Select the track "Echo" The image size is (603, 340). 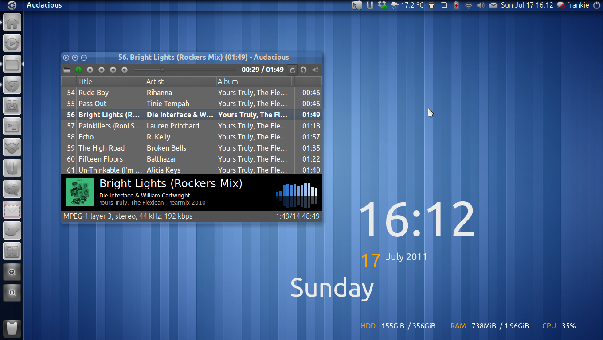(86, 137)
